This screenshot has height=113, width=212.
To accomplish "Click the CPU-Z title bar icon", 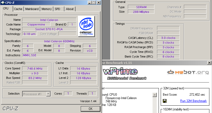I will [x=3, y=2].
